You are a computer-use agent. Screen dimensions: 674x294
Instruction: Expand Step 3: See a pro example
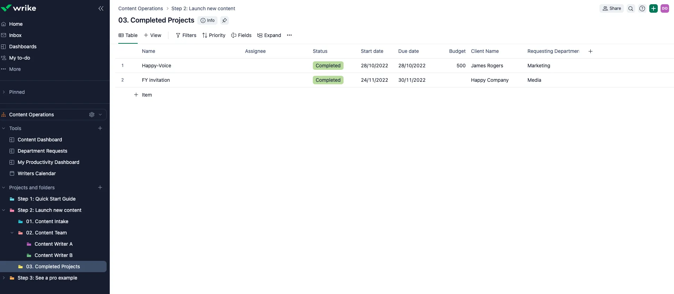(x=4, y=278)
